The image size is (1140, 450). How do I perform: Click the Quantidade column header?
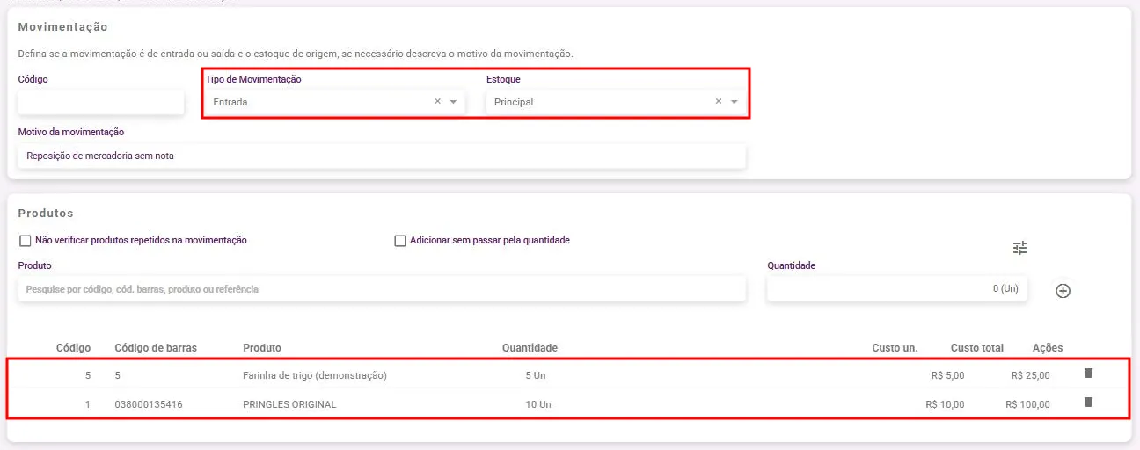point(530,348)
